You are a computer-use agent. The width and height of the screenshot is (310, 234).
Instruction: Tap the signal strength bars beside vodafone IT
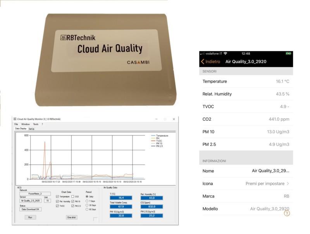202,54
